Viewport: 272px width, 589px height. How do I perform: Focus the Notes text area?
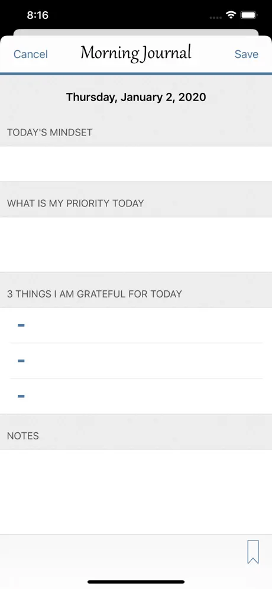(x=136, y=491)
